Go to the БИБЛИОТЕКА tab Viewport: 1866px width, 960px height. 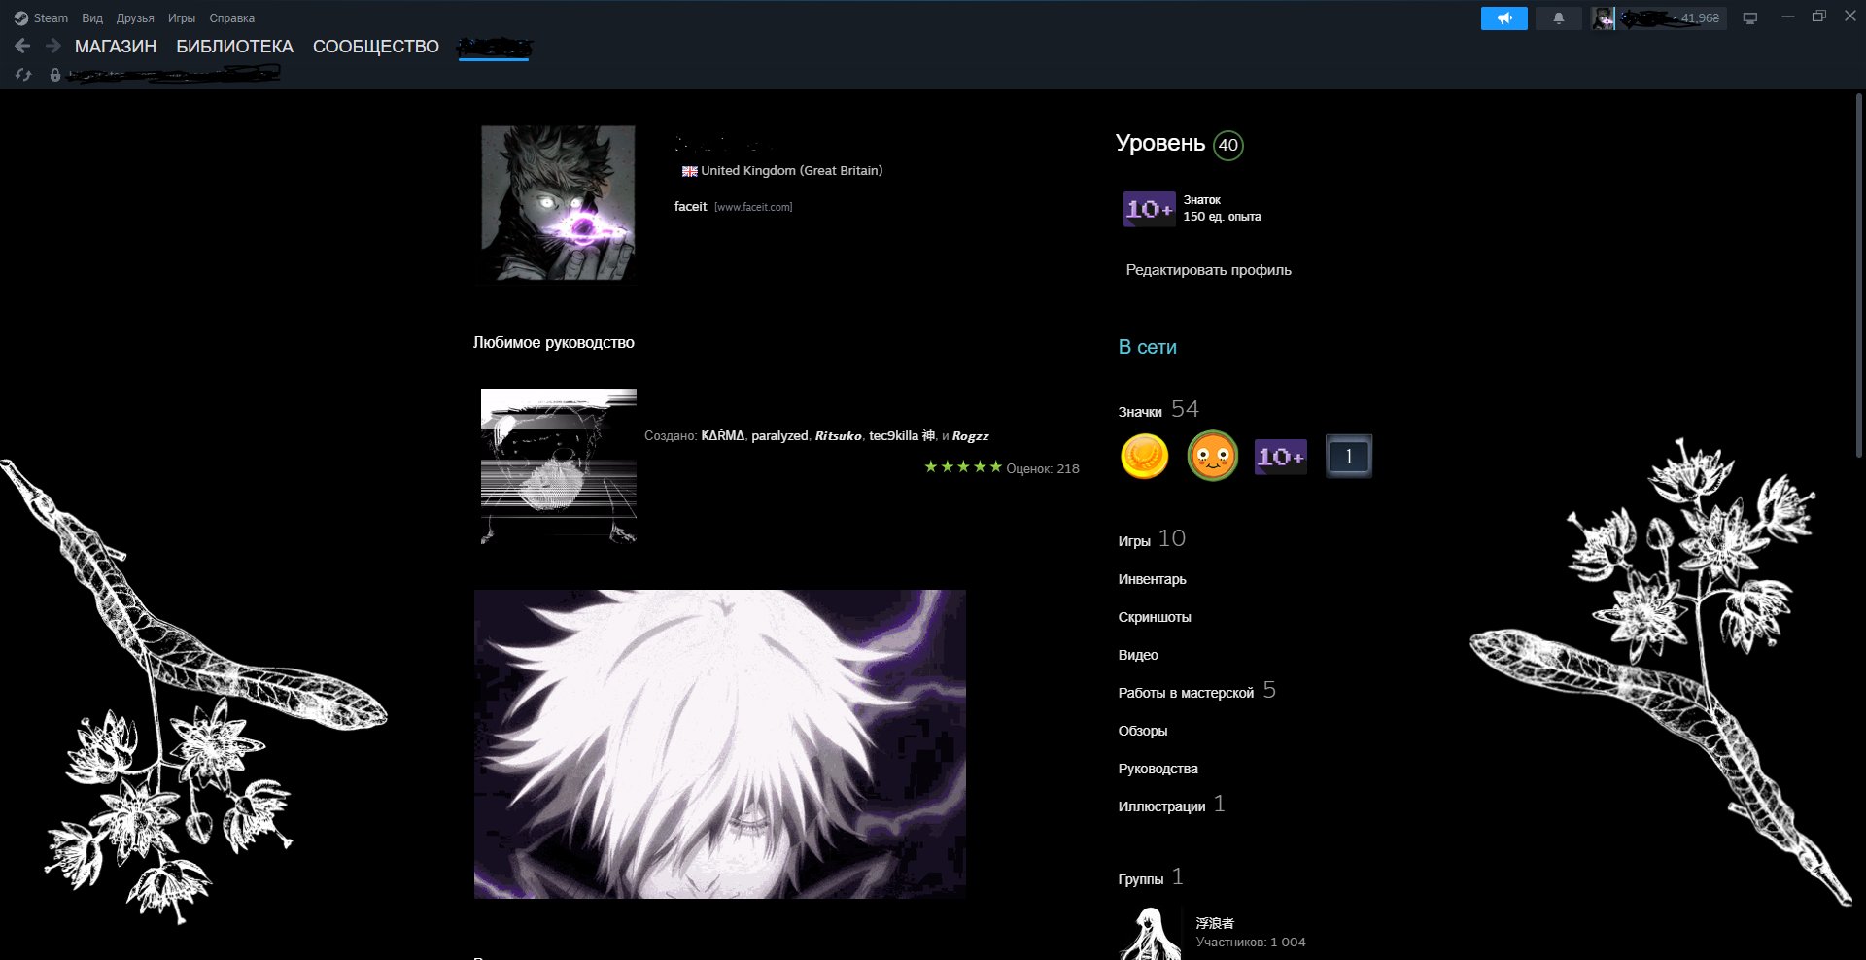coord(234,47)
